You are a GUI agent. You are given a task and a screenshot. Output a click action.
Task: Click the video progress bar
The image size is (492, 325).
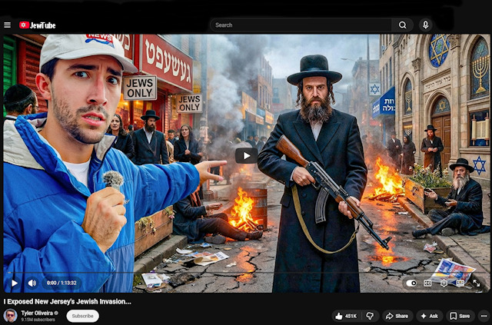[x=246, y=273]
